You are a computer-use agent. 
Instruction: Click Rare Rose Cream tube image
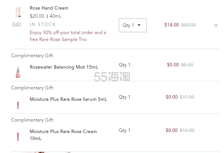pos(18,137)
